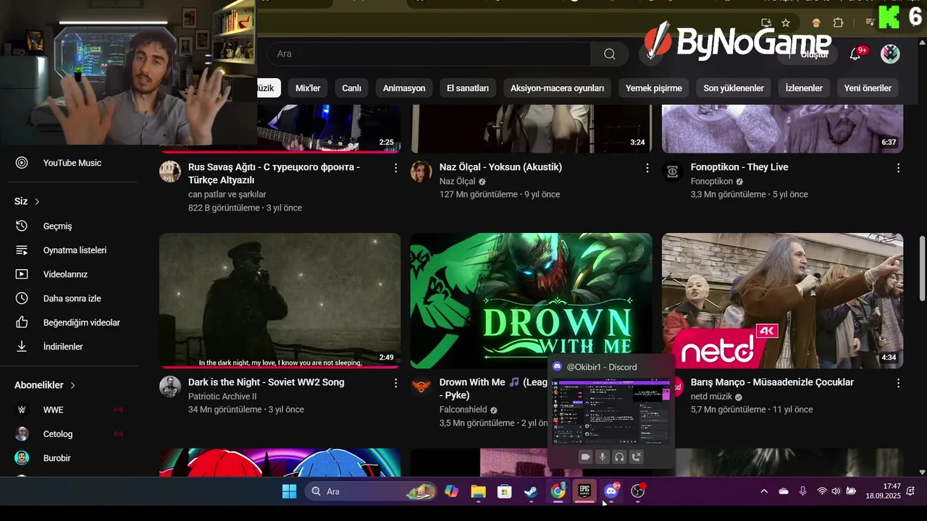Select the Son yüklenenler filter chip
Screen dimensions: 927x521
734,88
